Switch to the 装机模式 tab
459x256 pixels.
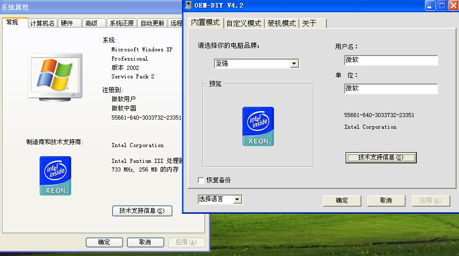click(282, 23)
